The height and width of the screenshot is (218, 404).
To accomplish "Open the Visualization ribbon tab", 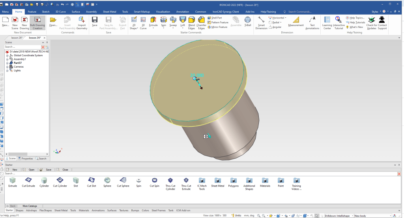I will (x=163, y=12).
